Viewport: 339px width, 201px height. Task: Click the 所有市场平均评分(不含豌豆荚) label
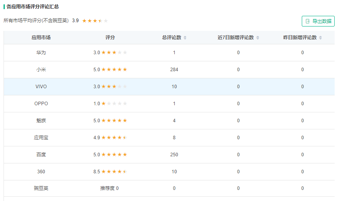tap(36, 21)
